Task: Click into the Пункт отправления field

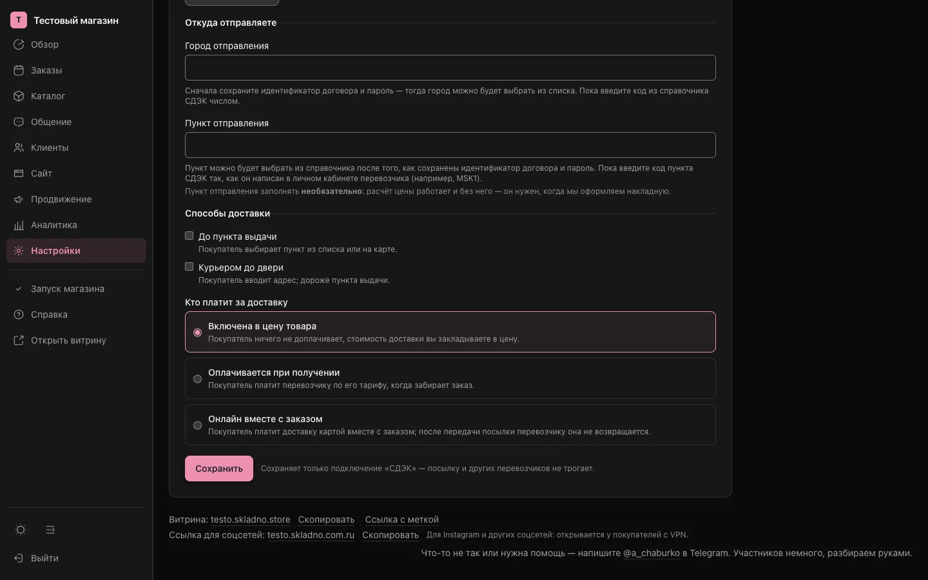Action: (x=450, y=145)
